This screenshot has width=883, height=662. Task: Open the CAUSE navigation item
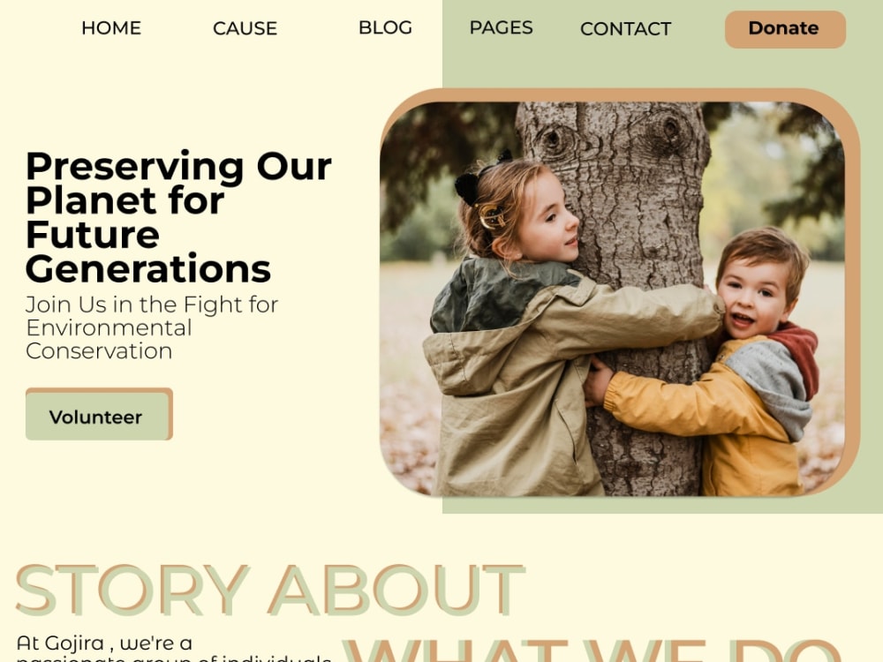tap(245, 28)
